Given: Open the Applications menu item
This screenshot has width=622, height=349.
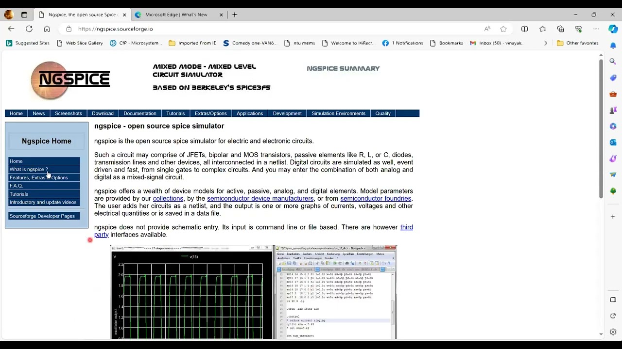Looking at the screenshot, I should point(250,113).
